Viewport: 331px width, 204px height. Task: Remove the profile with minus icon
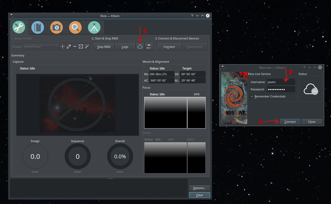click(x=75, y=47)
